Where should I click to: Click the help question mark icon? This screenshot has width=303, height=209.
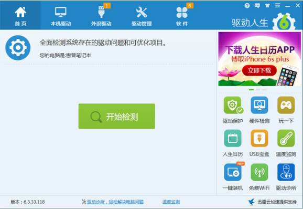tap(247, 6)
